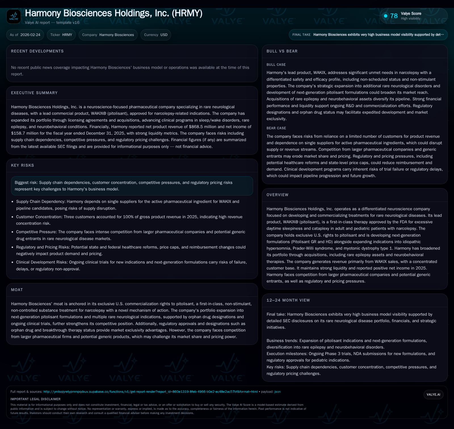
Task: Click the High visibility label
Action: tap(411, 19)
